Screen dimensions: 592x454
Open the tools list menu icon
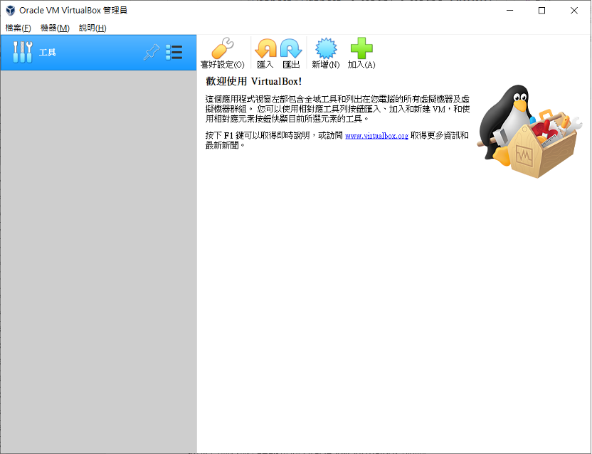click(174, 52)
